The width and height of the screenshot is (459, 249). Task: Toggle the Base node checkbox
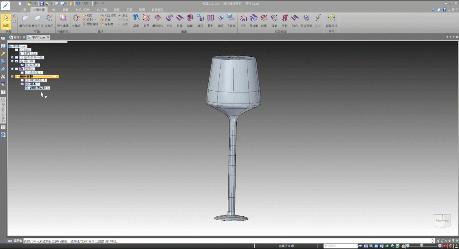coord(17,50)
